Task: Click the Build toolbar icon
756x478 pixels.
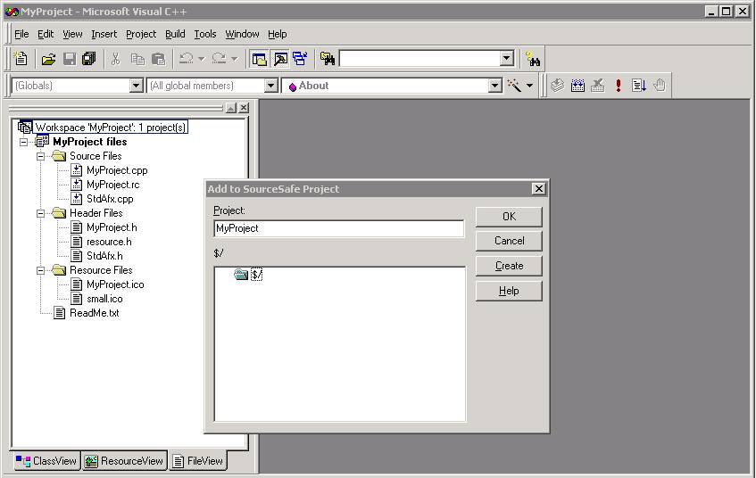Action: [577, 86]
